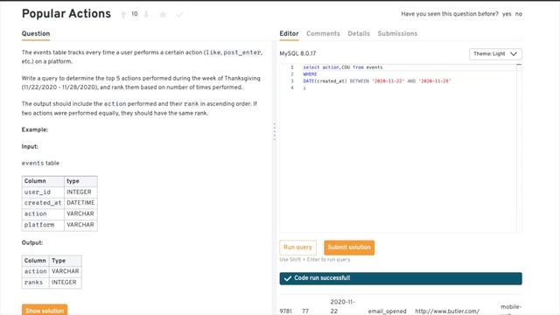The width and height of the screenshot is (560, 315).
Task: Open the Theme: Light dropdown
Action: coord(495,54)
